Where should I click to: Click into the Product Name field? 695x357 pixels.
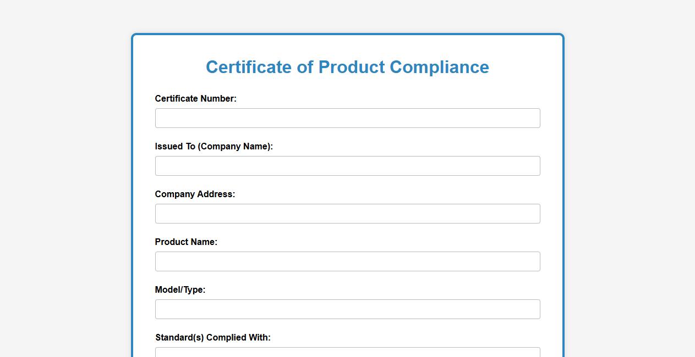click(347, 261)
